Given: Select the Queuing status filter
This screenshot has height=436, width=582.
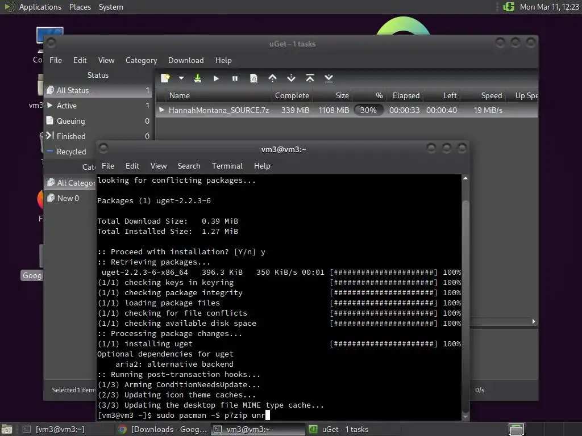Looking at the screenshot, I should (98, 121).
